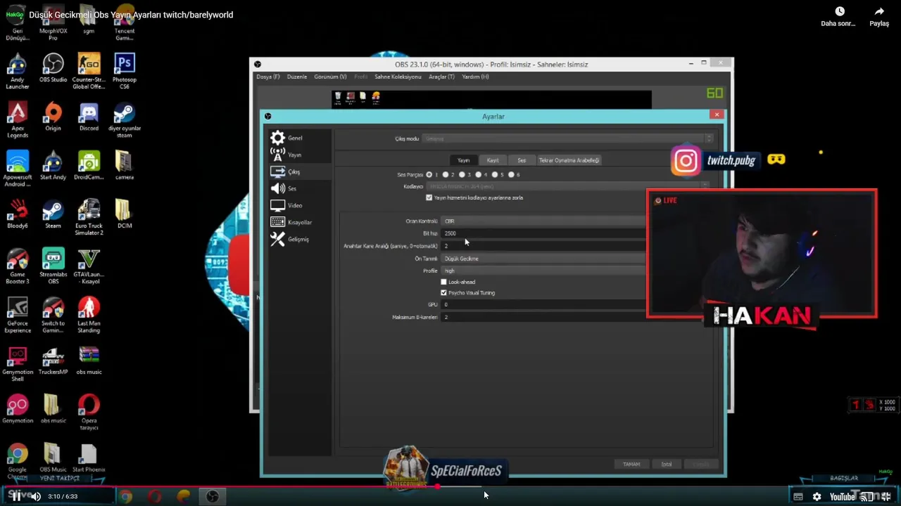Launch Apex Legends desktop icon
This screenshot has width=901, height=506.
coord(18,119)
